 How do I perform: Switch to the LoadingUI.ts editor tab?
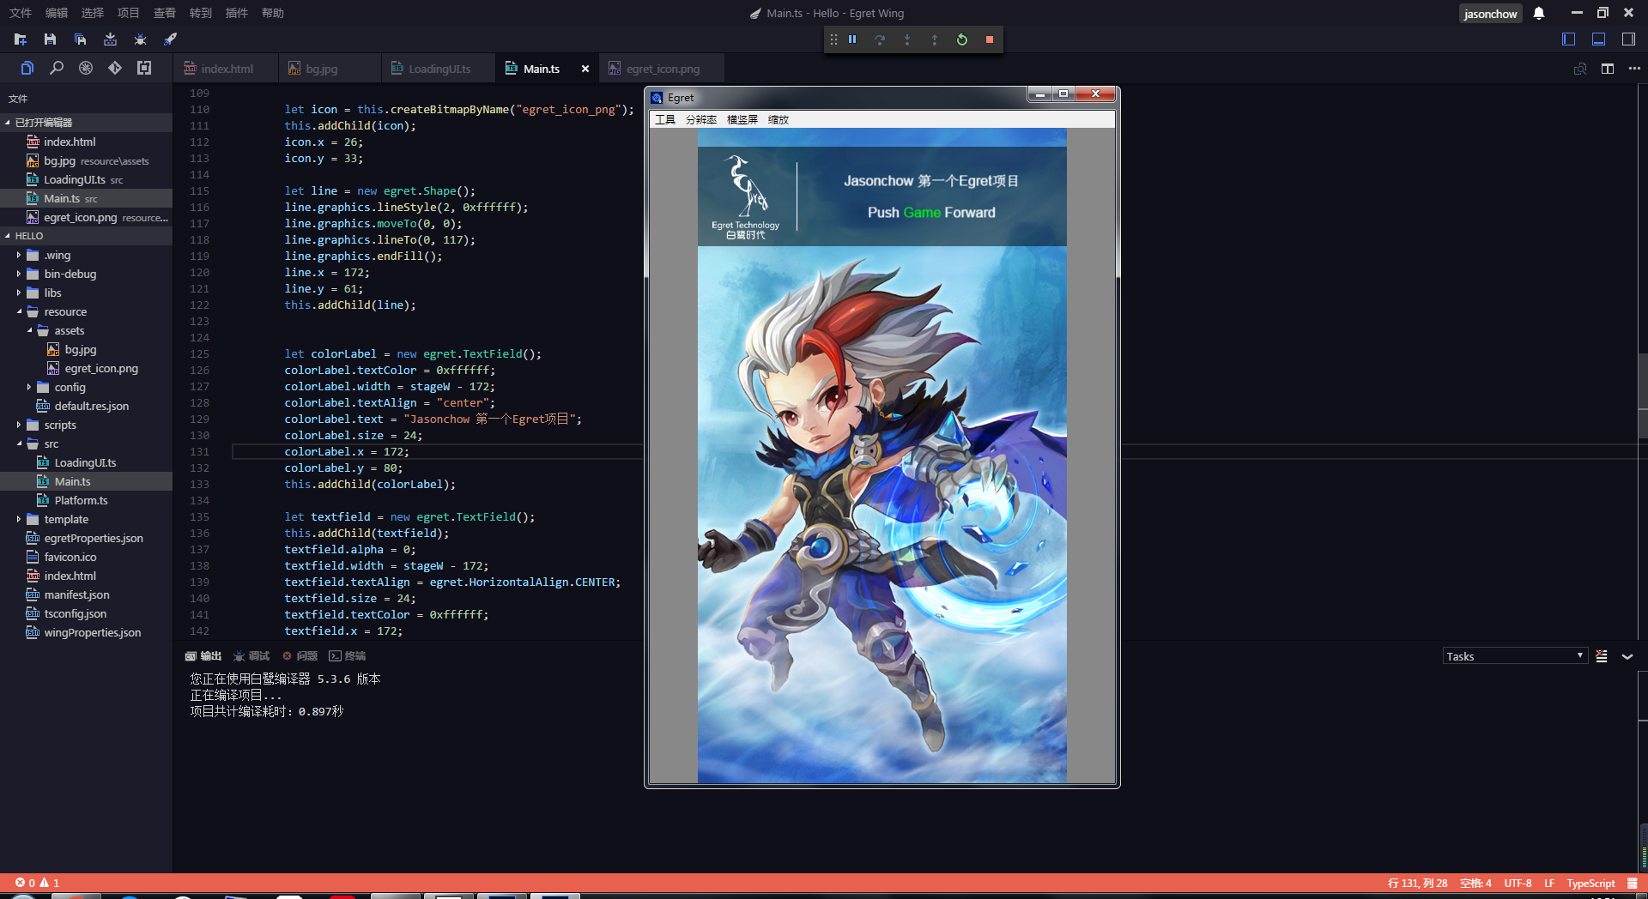[439, 69]
